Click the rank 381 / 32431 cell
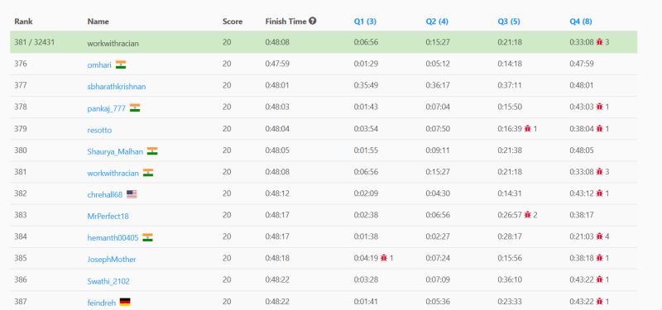The height and width of the screenshot is (310, 662). [34, 42]
